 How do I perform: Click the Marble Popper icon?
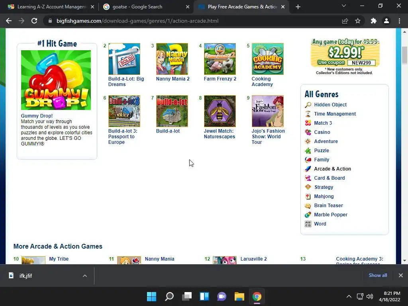(x=308, y=215)
